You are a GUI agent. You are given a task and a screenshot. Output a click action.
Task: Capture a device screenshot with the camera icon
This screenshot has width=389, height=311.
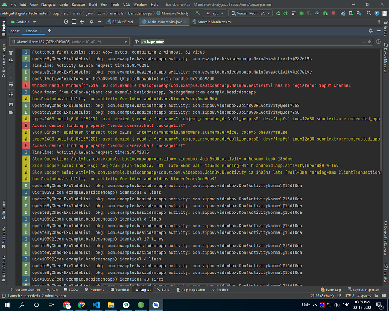[x=11, y=104]
